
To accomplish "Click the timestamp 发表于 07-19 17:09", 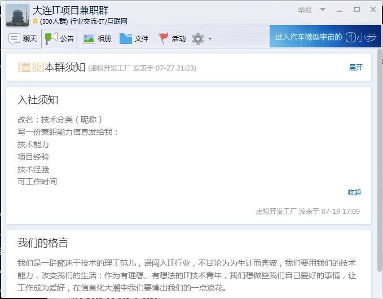I will click(x=329, y=212).
